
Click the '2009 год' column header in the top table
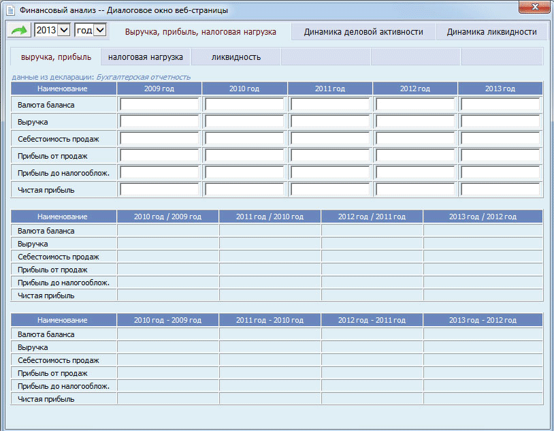point(159,89)
